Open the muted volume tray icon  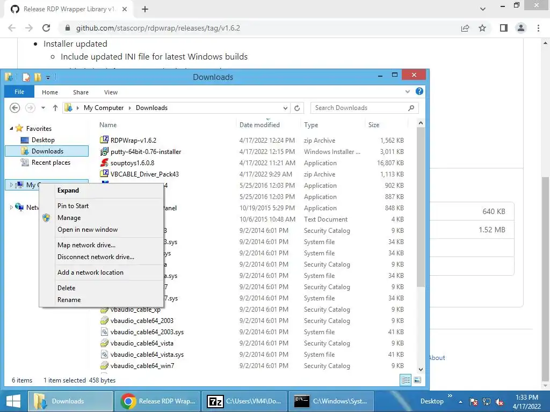coord(500,402)
